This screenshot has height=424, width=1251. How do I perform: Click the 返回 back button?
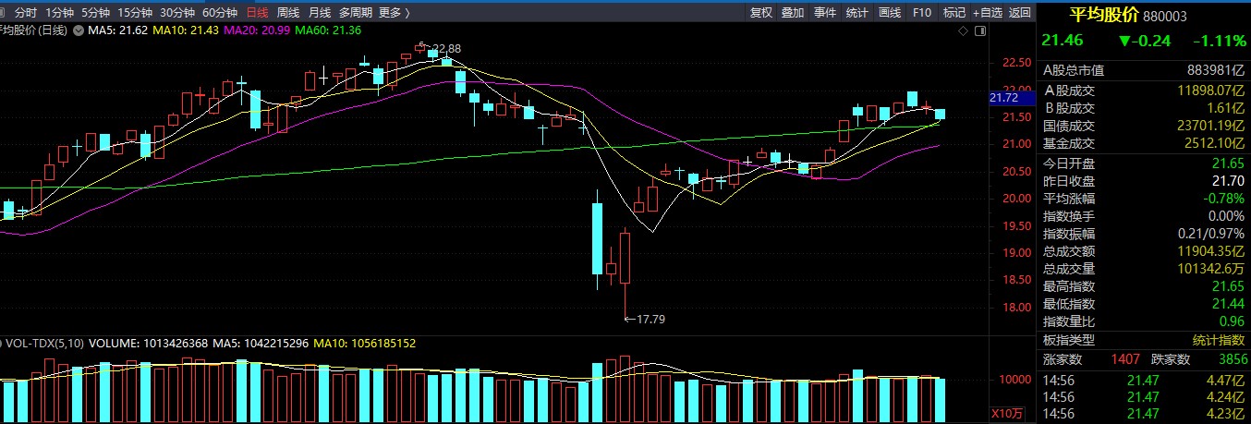pos(1019,13)
